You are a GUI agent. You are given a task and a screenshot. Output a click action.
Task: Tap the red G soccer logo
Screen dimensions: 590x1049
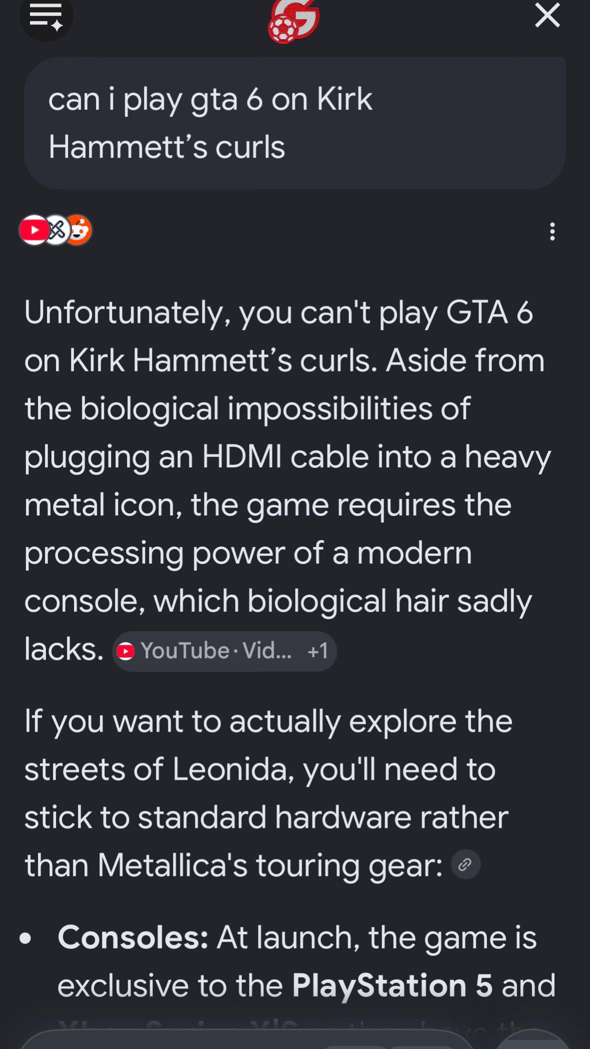(x=294, y=21)
